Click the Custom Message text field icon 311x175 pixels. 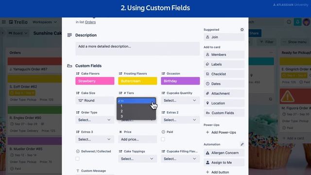(x=78, y=171)
